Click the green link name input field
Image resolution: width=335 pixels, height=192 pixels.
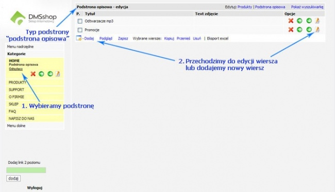point(26,170)
